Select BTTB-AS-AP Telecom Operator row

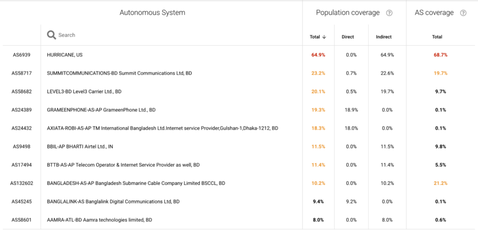[x=123, y=165]
